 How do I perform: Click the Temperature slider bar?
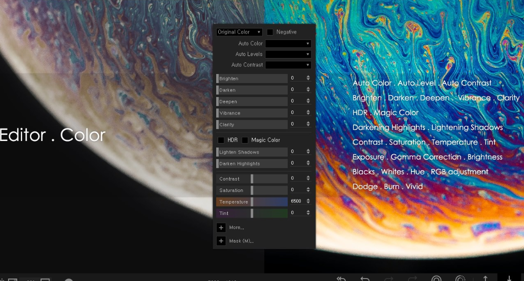click(x=252, y=201)
